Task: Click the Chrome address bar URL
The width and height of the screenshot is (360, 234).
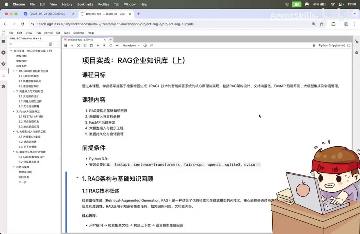Action: pyautogui.click(x=115, y=24)
